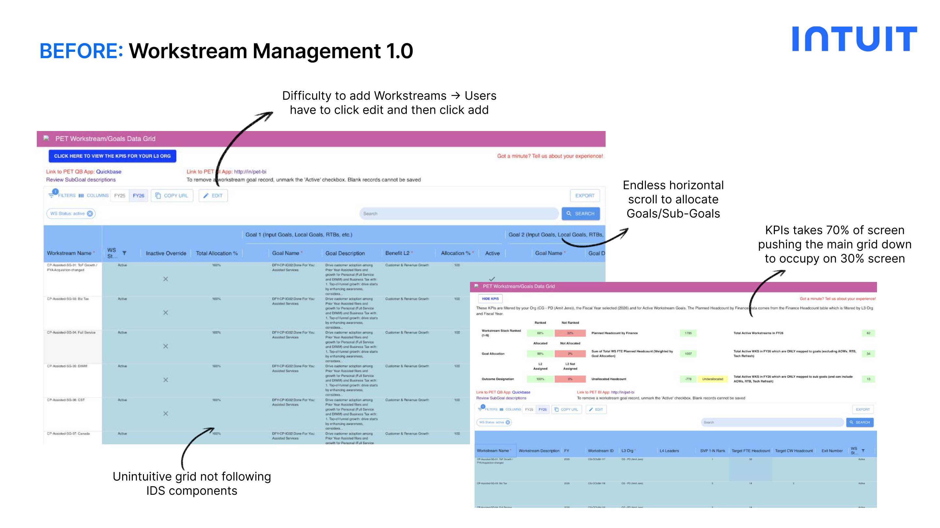The height and width of the screenshot is (528, 940).
Task: Click the WS St. funnel in Goal 1 grid window
Action: click(x=124, y=253)
